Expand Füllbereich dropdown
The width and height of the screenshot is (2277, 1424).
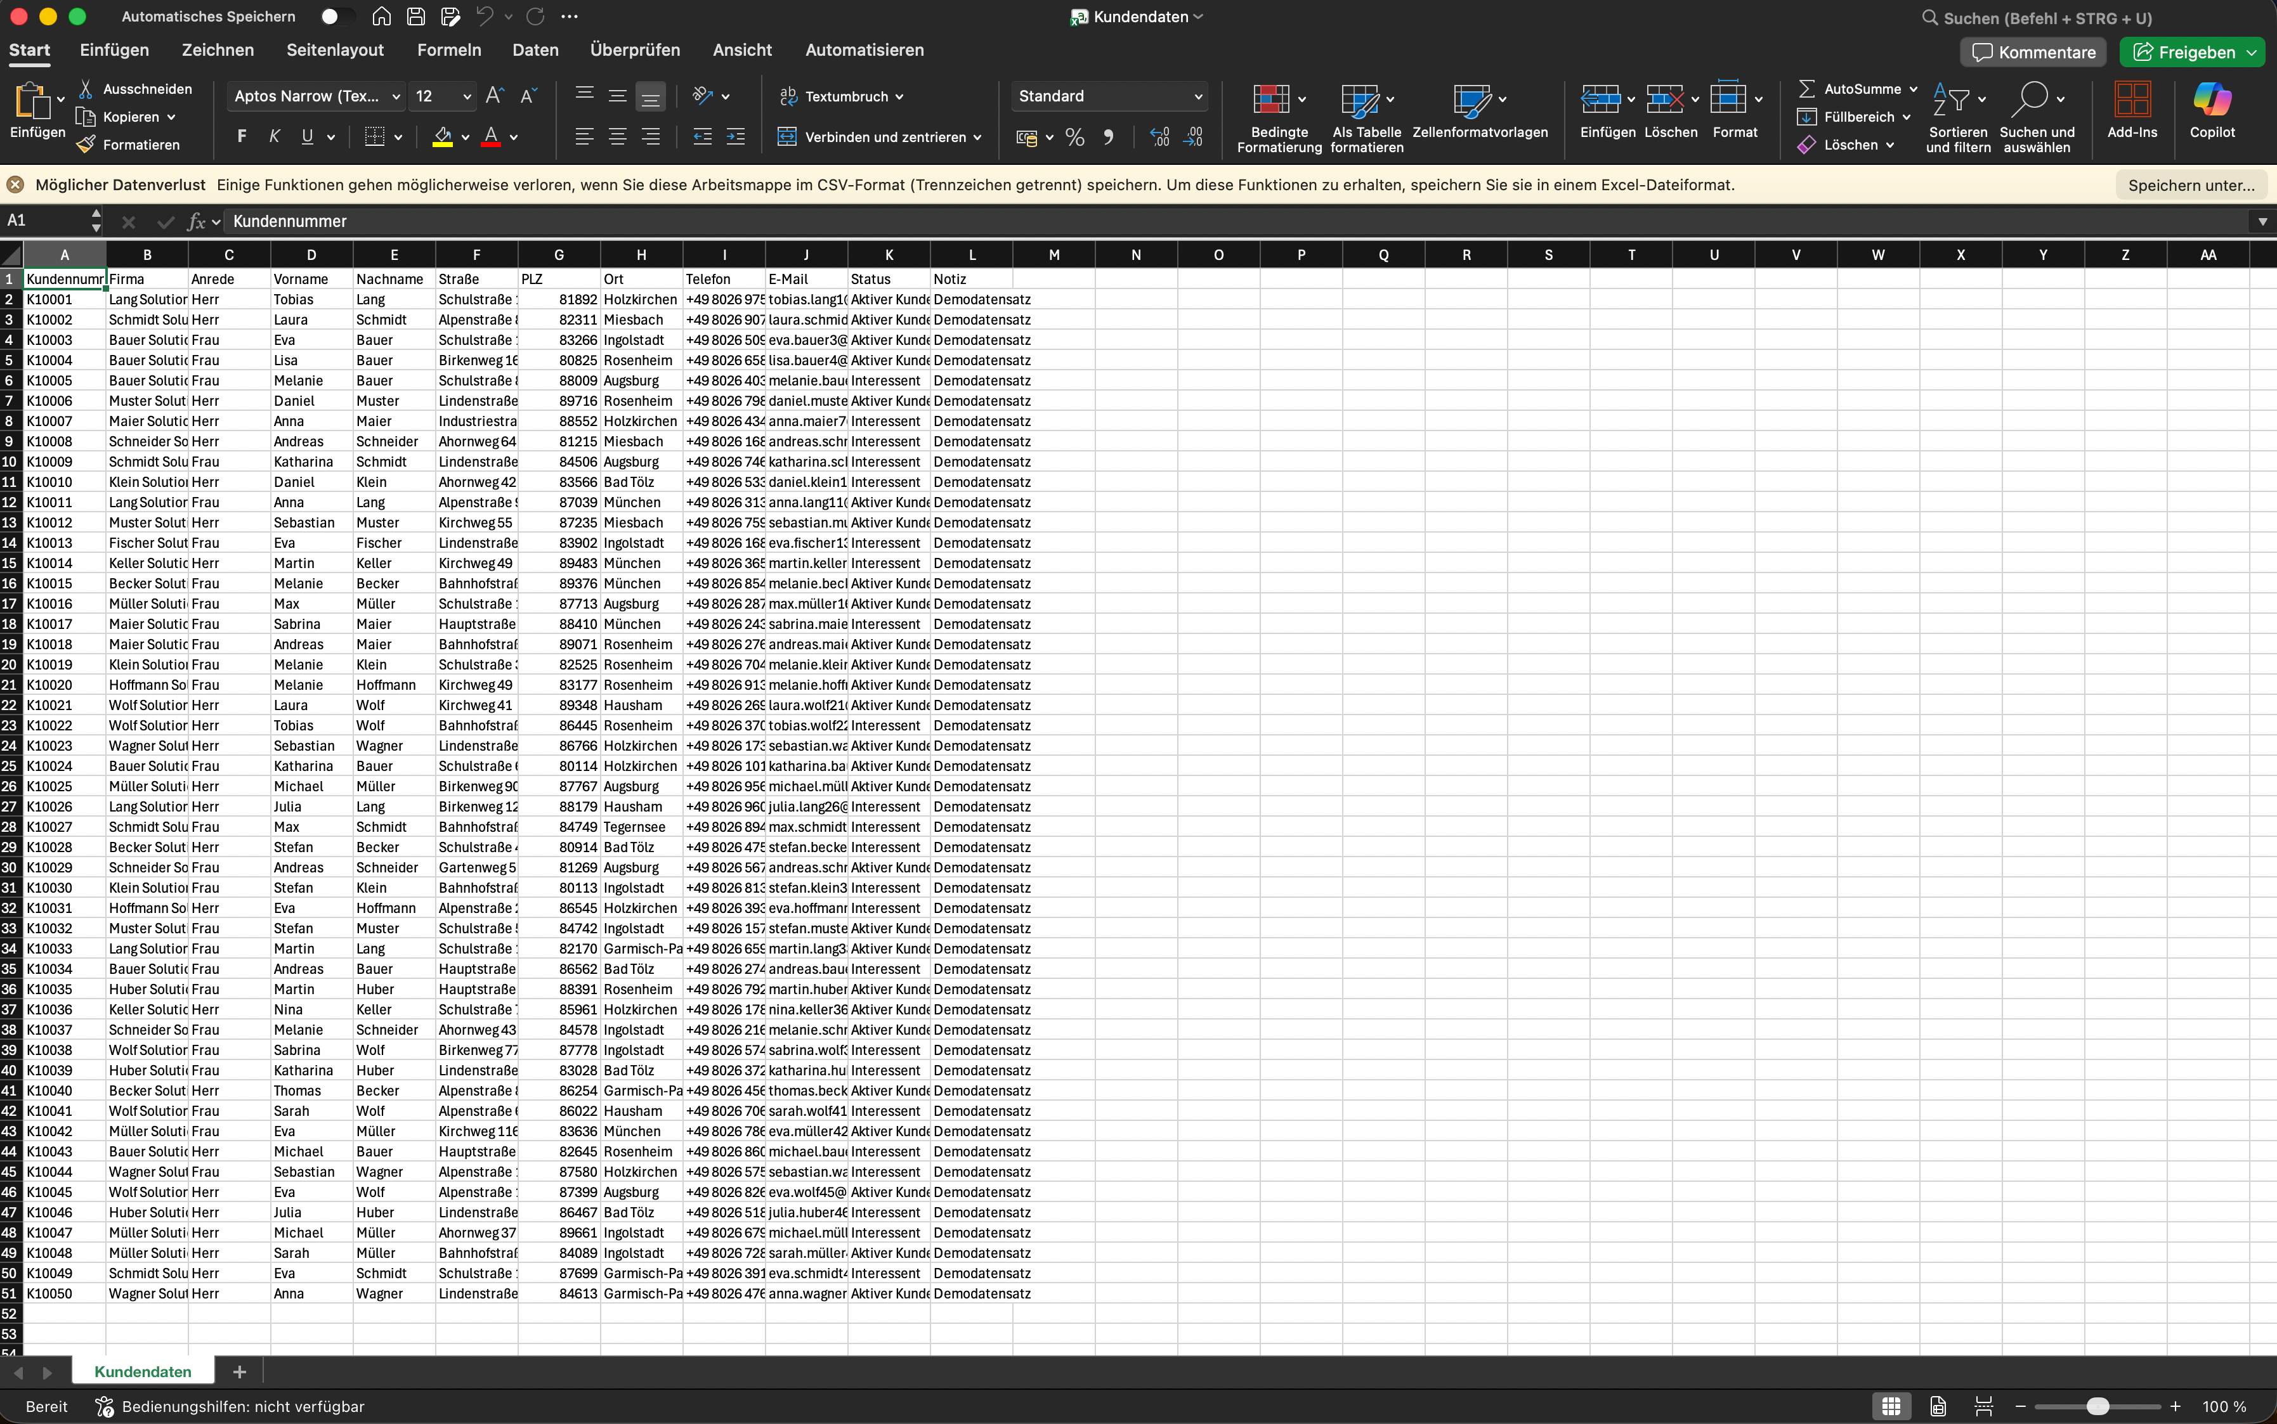1907,118
